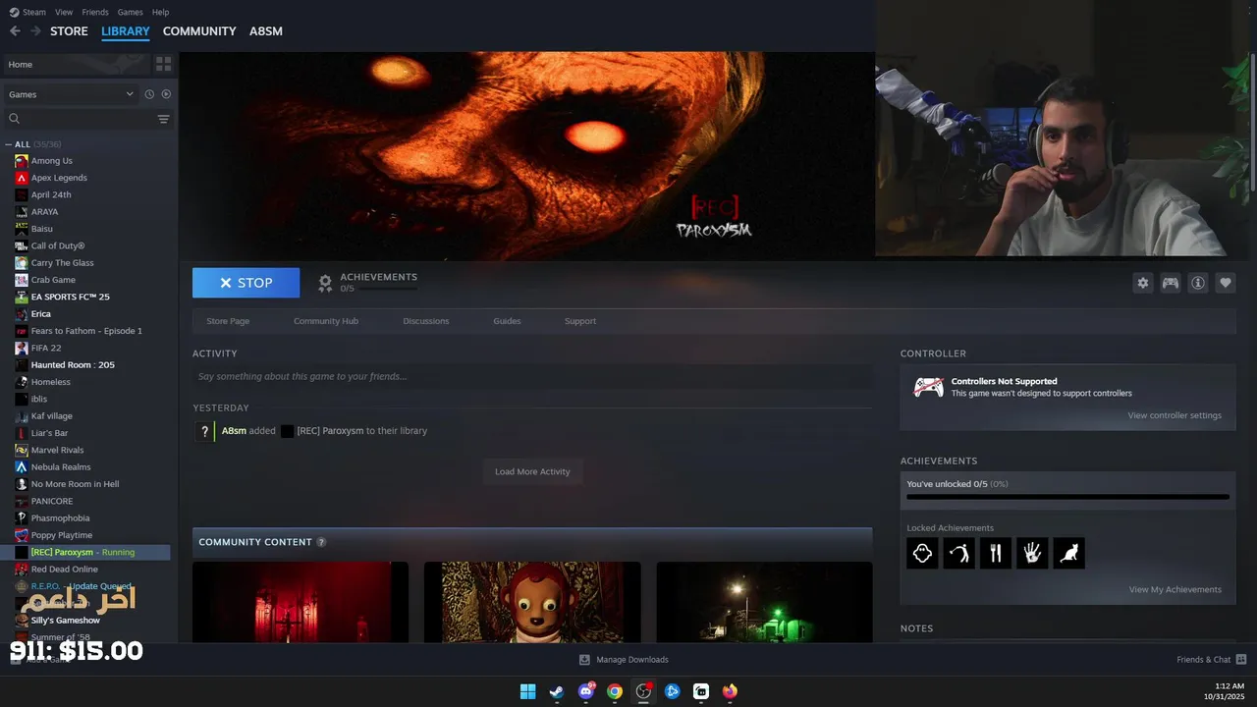Switch library to grid collections view
Screen dimensions: 1257x707
pyautogui.click(x=163, y=64)
